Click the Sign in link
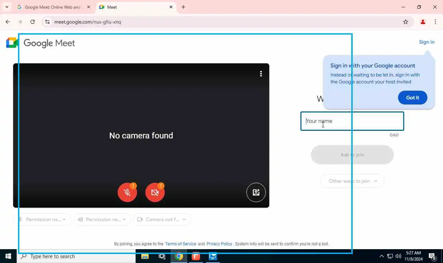The width and height of the screenshot is (443, 263). [x=427, y=42]
